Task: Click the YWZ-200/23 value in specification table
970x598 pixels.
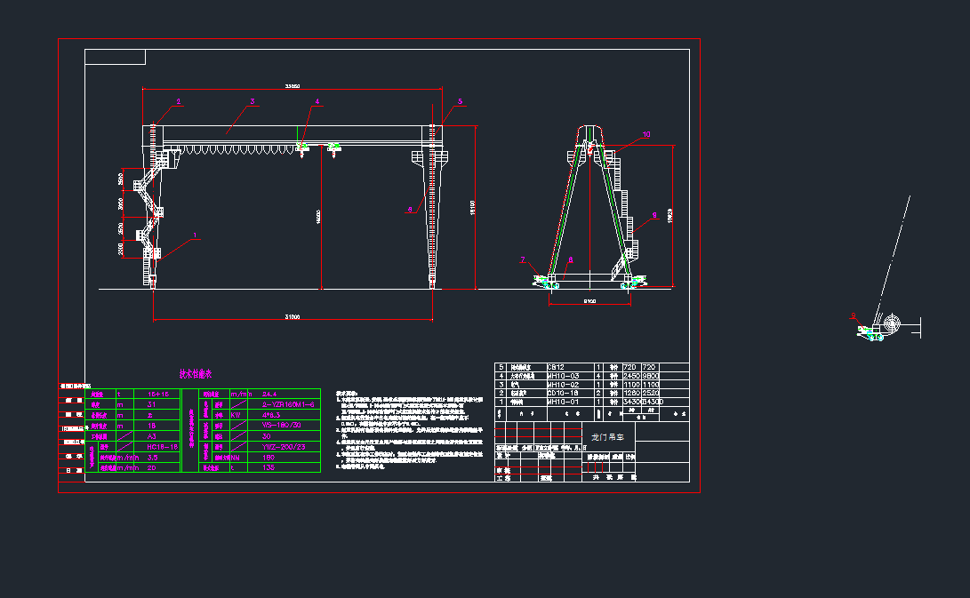Action: coord(284,446)
